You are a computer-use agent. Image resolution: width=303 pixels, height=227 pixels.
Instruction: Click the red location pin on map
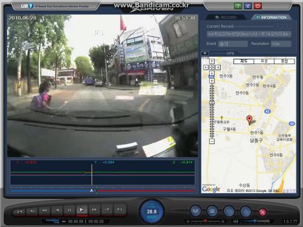(x=250, y=120)
